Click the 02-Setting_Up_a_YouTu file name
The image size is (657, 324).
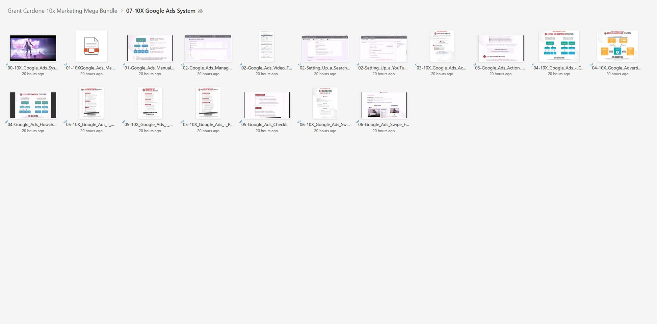click(383, 68)
